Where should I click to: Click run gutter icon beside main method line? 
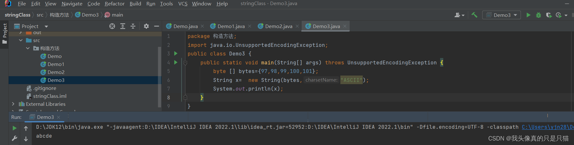[176, 62]
